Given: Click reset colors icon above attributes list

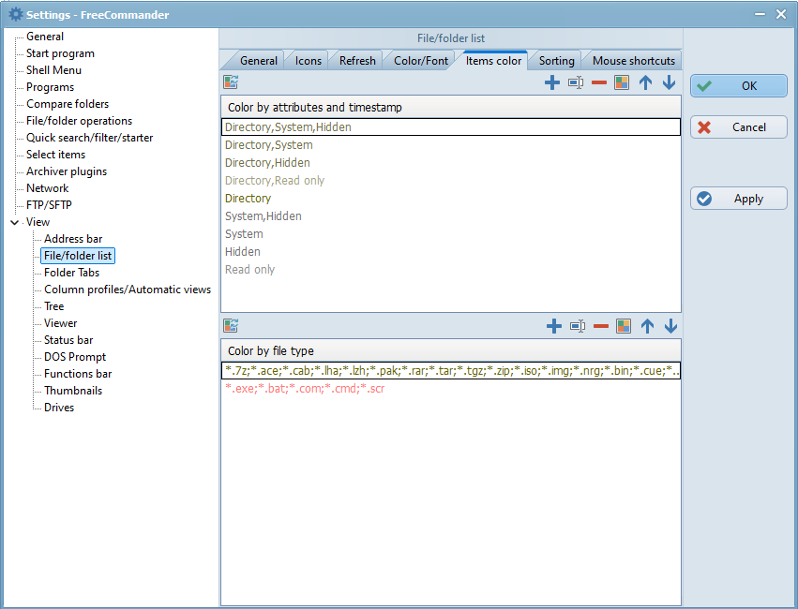Looking at the screenshot, I should (x=231, y=82).
